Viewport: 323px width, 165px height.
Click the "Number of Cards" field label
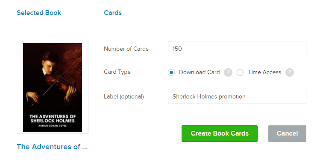coord(126,49)
